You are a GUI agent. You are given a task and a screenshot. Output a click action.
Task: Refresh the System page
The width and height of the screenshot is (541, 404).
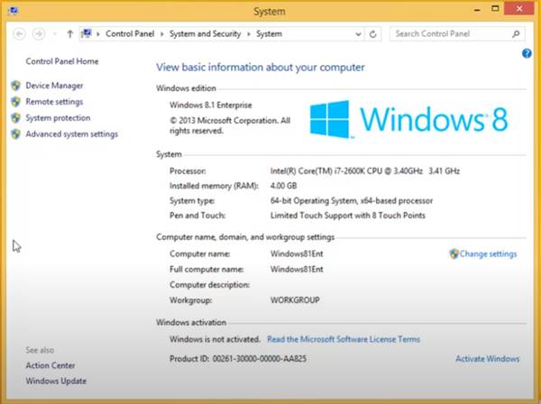(373, 34)
